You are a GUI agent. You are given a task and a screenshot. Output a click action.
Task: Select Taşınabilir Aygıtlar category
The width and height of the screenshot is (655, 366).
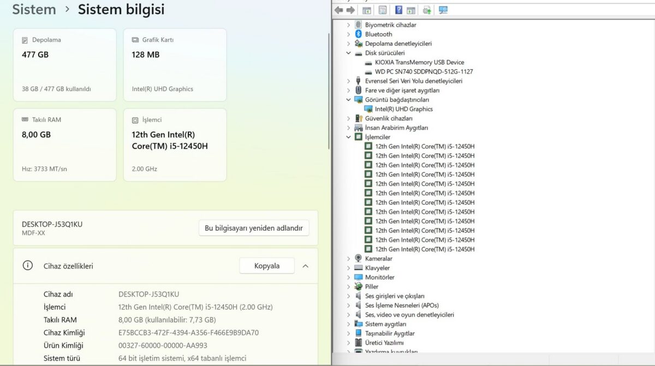click(x=390, y=333)
